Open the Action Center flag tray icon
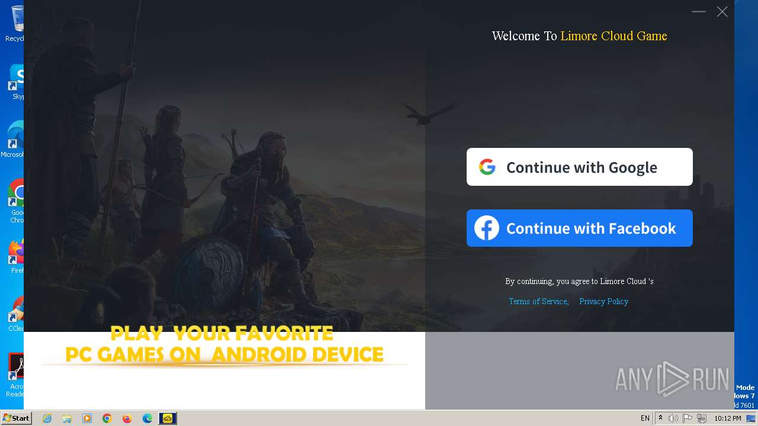758x426 pixels. 688,418
